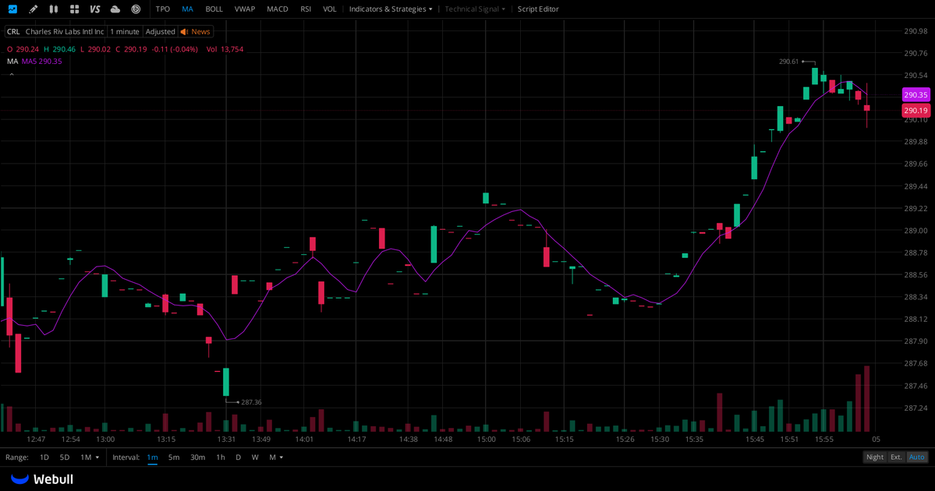
Task: Click the VS compare symbols icon
Action: [95, 9]
